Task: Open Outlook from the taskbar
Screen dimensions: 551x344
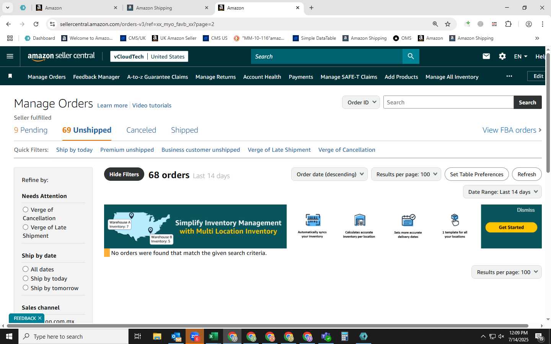Action: [x=176, y=336]
